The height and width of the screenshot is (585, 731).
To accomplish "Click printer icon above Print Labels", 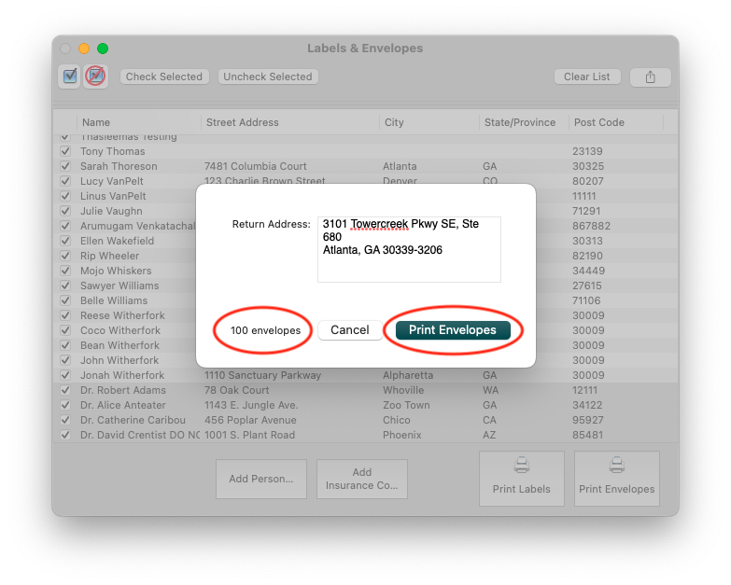I will pyautogui.click(x=522, y=465).
